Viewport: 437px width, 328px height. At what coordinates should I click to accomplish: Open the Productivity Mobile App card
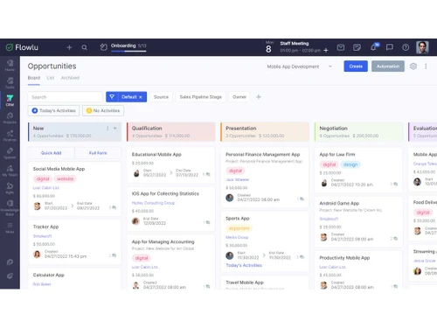[x=358, y=270]
